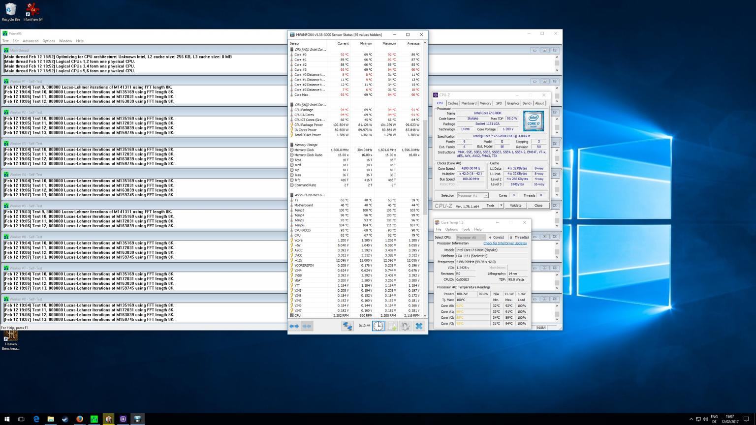Switch to CPU-Z purple taskbar icon
The height and width of the screenshot is (425, 756).
click(123, 419)
